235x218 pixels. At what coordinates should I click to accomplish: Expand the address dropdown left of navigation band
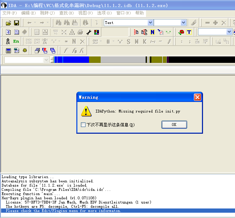tap(46, 60)
